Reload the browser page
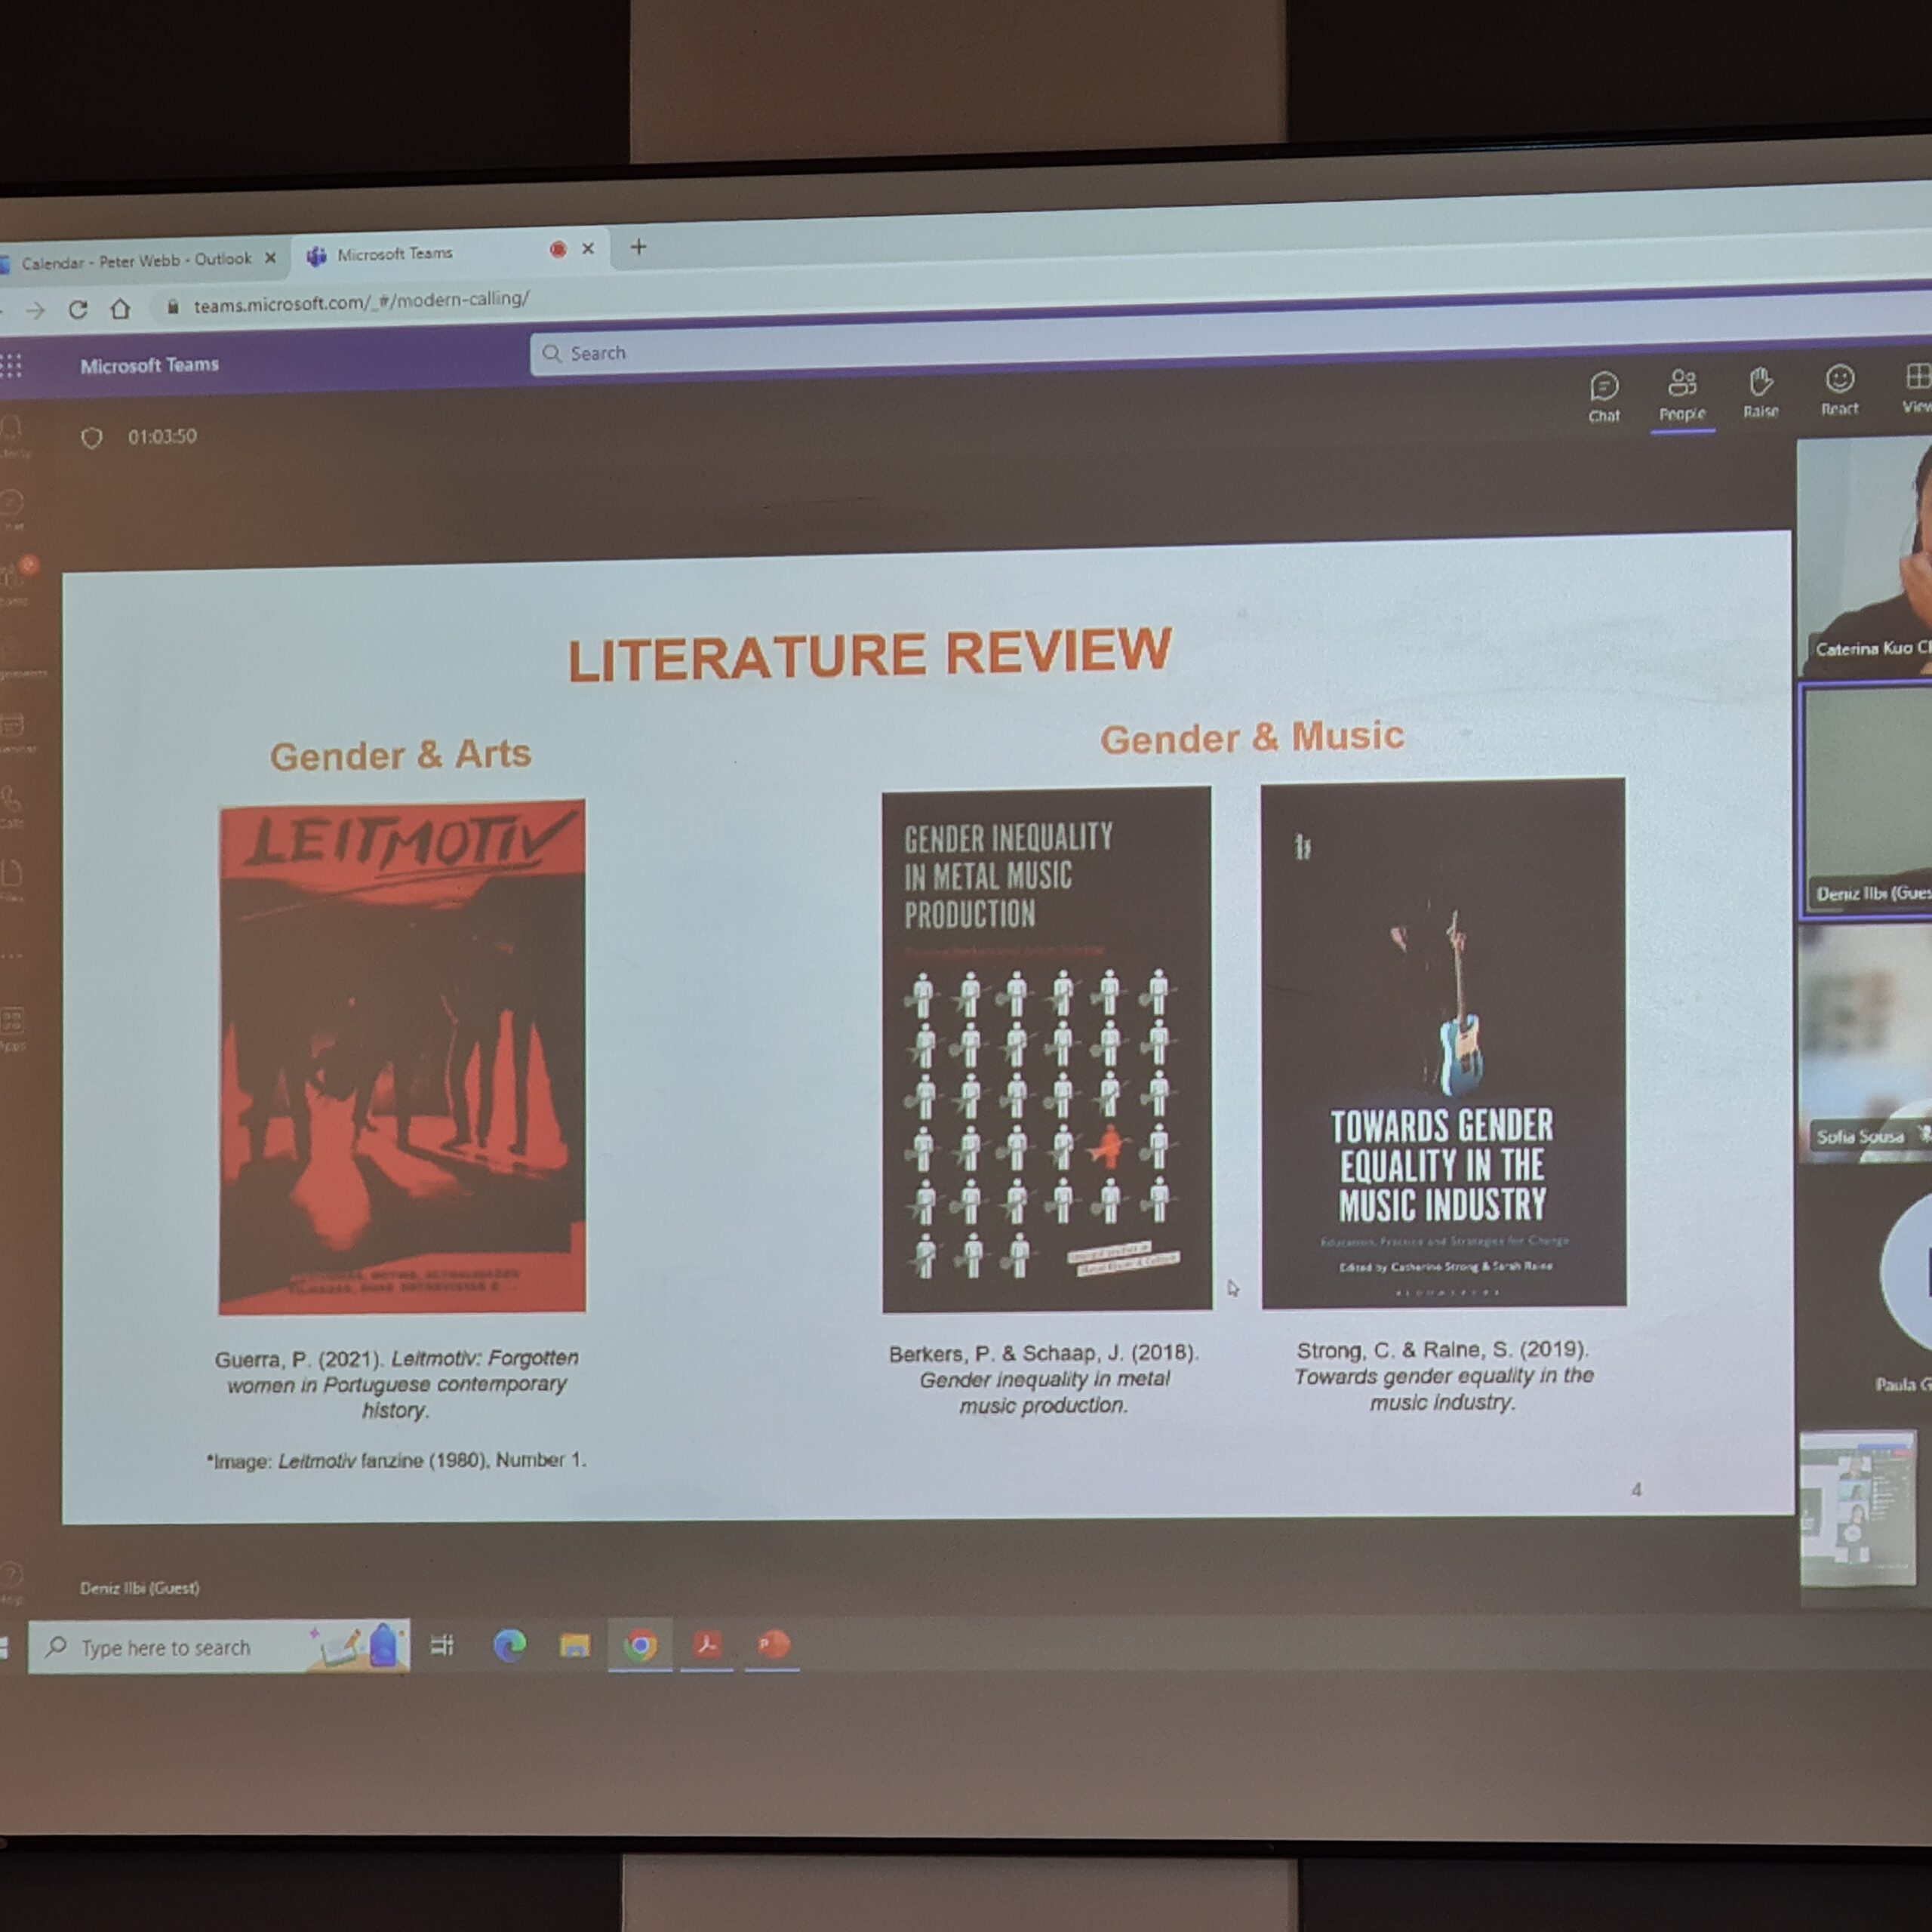 point(78,309)
